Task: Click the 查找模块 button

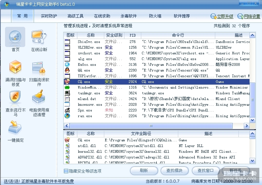Action: click(x=175, y=171)
